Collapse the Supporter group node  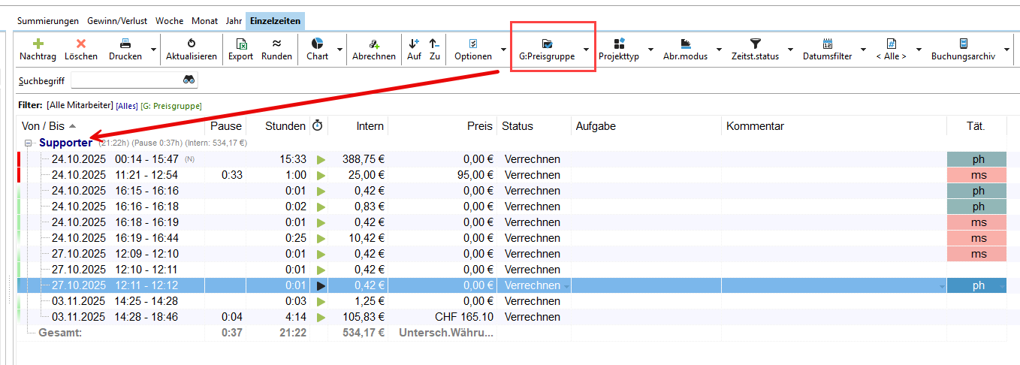click(x=29, y=143)
